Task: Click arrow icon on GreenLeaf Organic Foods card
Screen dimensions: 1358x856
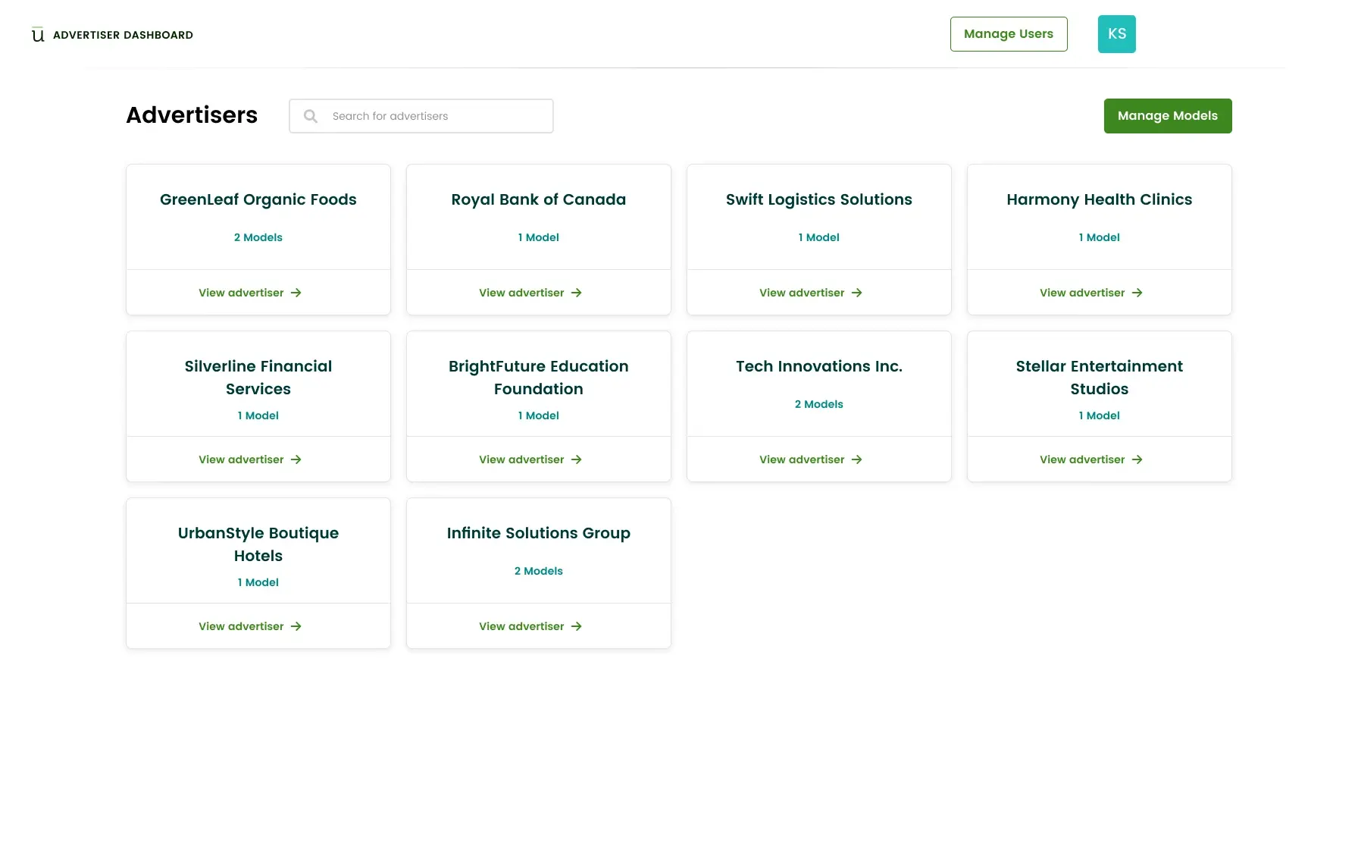Action: 296,293
